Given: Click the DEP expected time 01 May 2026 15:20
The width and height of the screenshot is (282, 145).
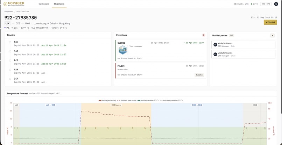Looking at the screenshot, I should click(x=27, y=82).
